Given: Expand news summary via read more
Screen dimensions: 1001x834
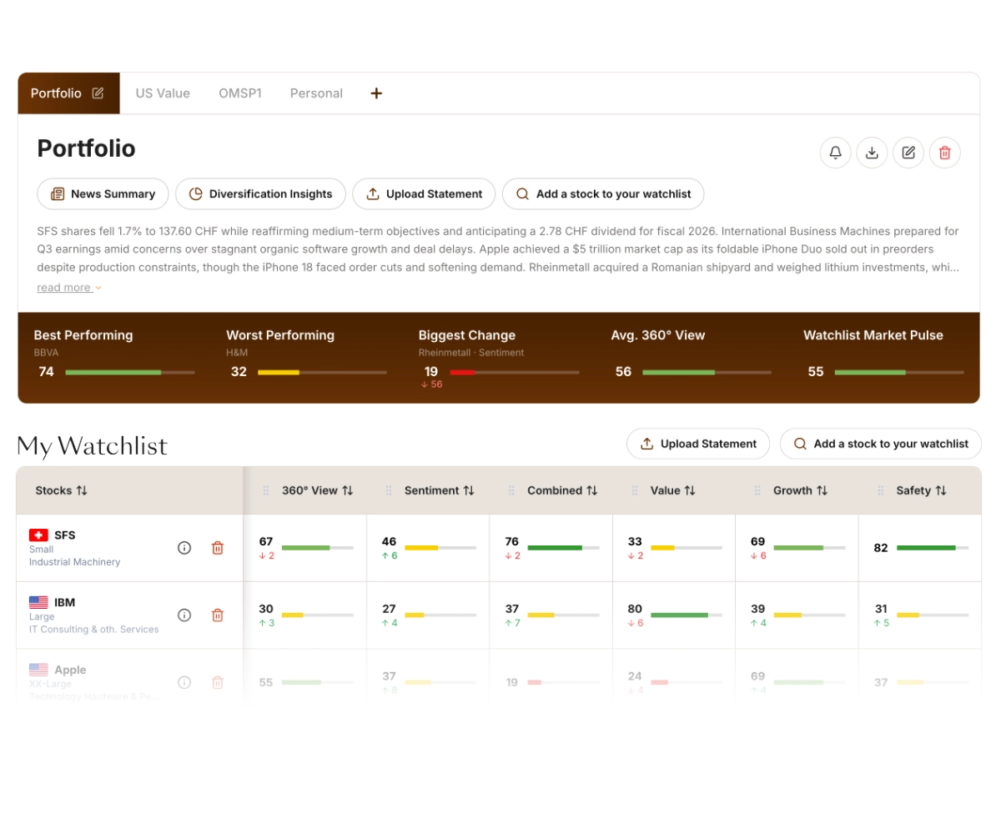Looking at the screenshot, I should [69, 288].
